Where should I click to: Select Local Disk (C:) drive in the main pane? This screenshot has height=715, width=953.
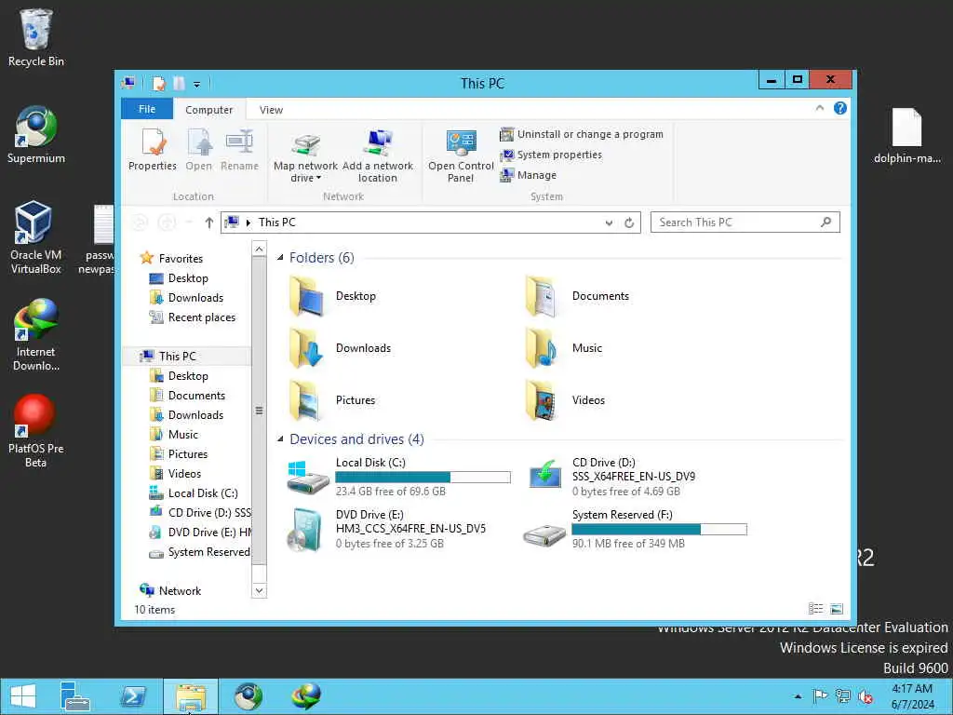point(398,477)
